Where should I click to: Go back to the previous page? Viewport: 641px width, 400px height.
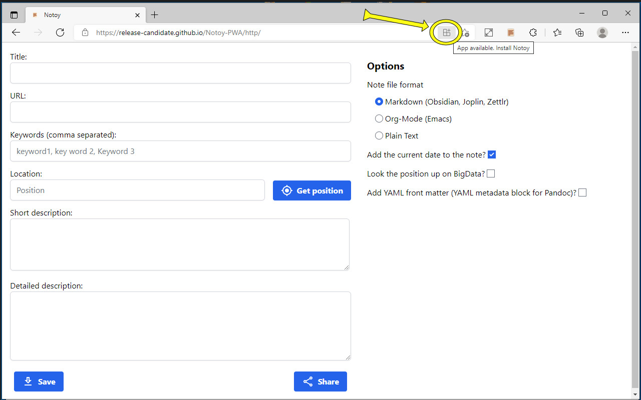(16, 32)
